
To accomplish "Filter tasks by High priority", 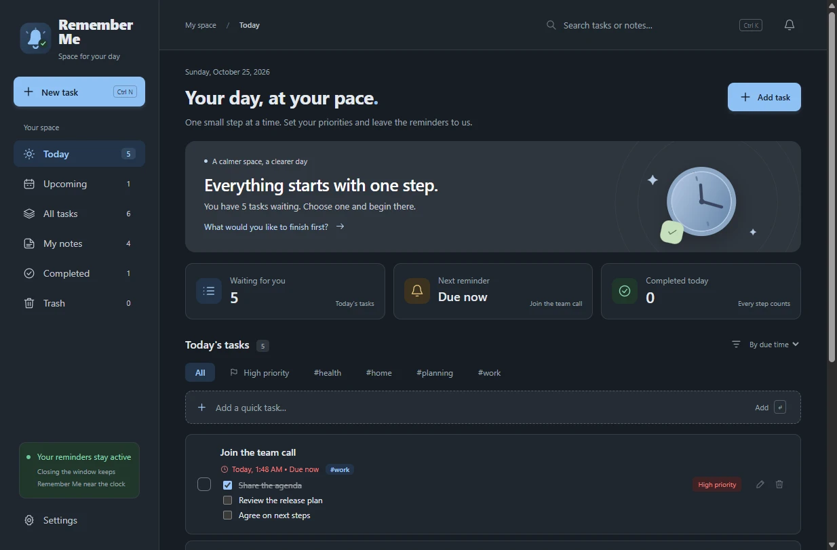I will (260, 372).
